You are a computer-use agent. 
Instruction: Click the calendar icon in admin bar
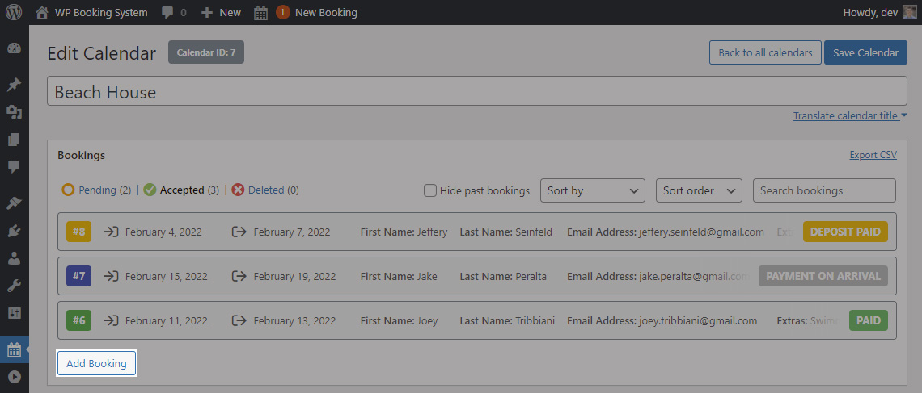(x=260, y=12)
